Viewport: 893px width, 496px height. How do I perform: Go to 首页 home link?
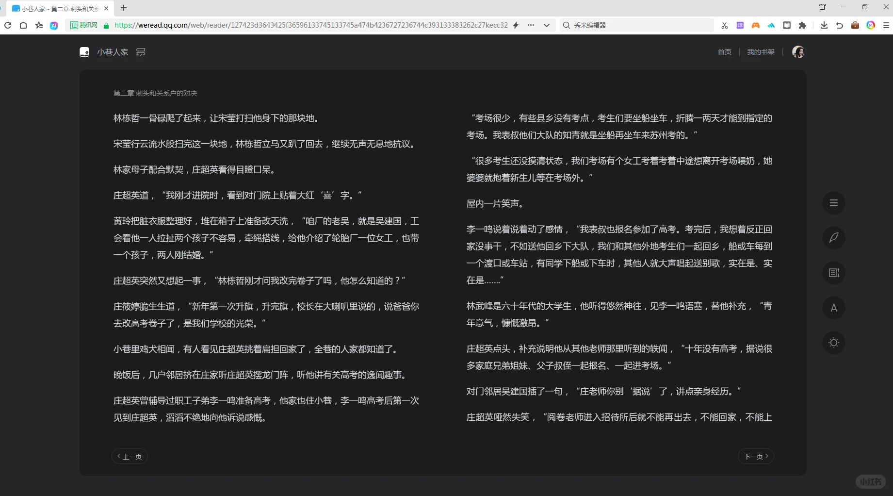(724, 52)
